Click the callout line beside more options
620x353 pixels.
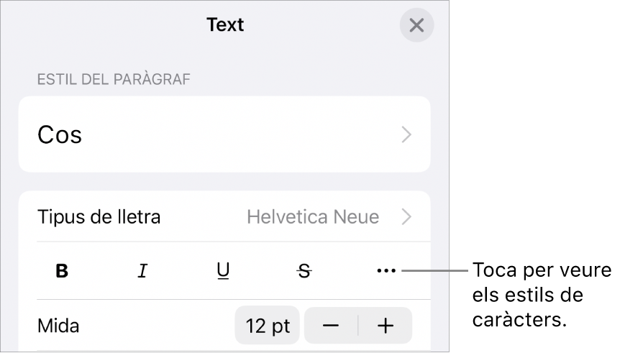[x=435, y=271]
